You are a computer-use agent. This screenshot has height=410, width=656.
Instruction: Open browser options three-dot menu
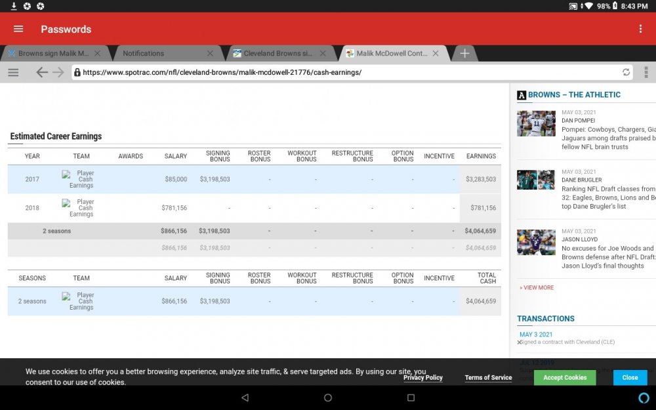tap(646, 72)
